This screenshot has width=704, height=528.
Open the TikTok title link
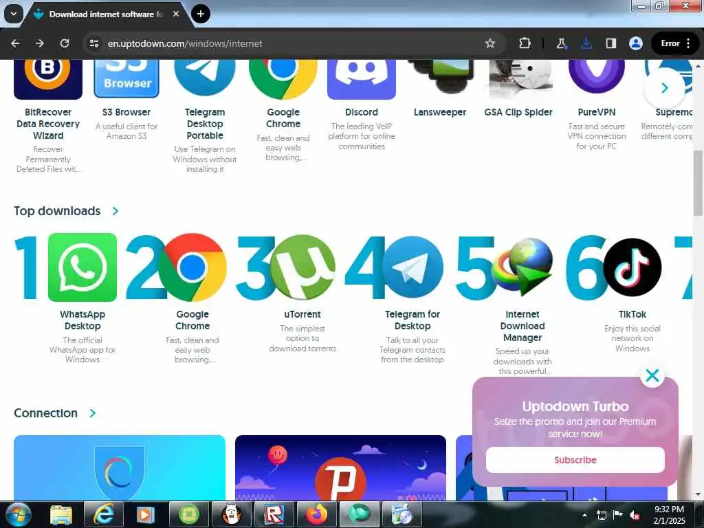pos(632,314)
